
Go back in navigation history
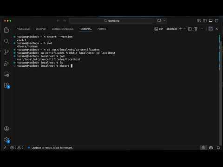pyautogui.click(x=58, y=21)
